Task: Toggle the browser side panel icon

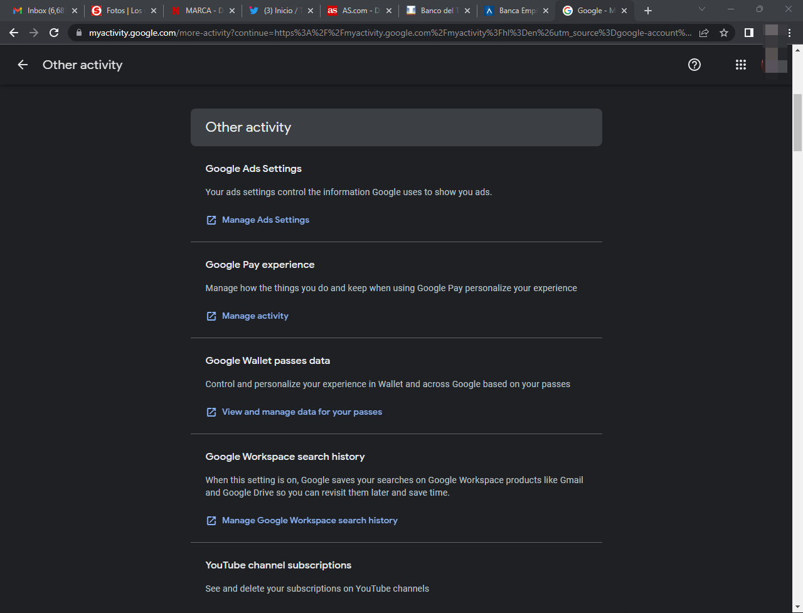Action: point(748,33)
